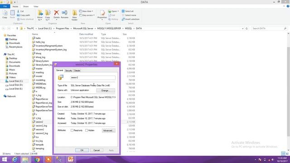
Task: Click the Search DATA box
Action: point(269,29)
